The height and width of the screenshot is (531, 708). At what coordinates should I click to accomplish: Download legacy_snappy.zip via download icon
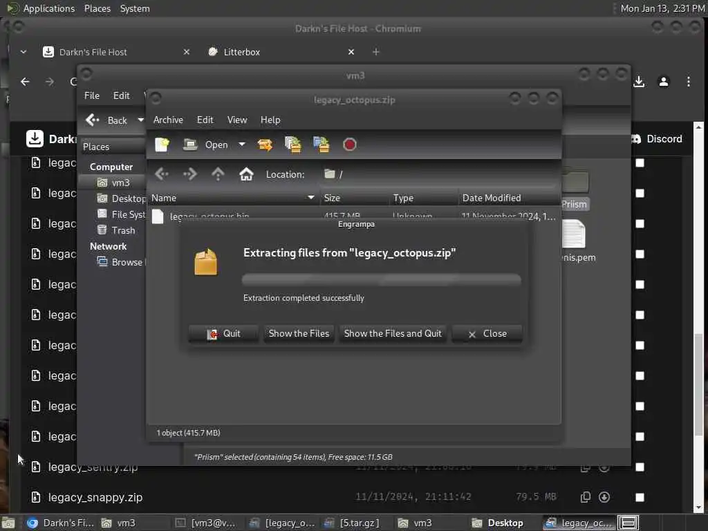pos(604,497)
